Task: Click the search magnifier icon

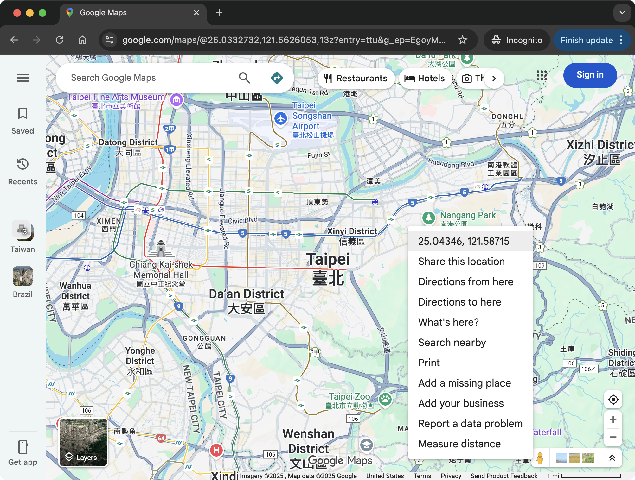Action: pos(244,78)
